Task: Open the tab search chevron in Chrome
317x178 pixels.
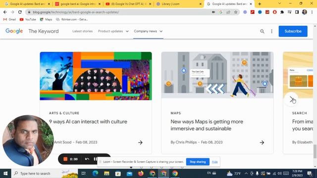Action: (279, 3)
